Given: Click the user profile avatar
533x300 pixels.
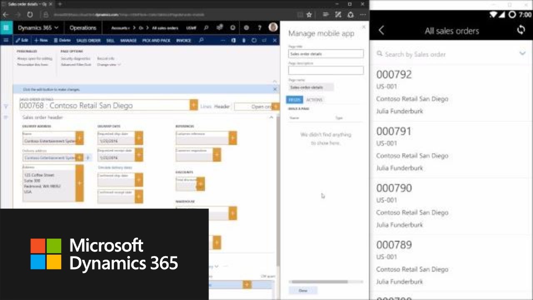Looking at the screenshot, I should click(x=273, y=27).
